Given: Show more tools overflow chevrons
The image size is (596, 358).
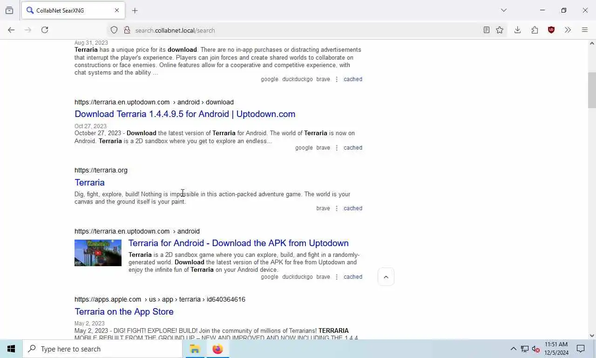Looking at the screenshot, I should 568,30.
